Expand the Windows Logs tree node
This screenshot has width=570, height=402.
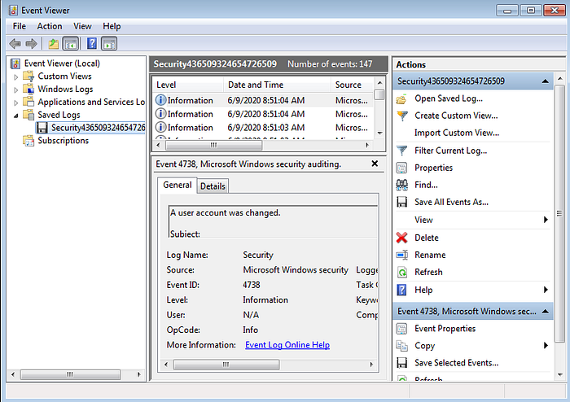[x=15, y=90]
